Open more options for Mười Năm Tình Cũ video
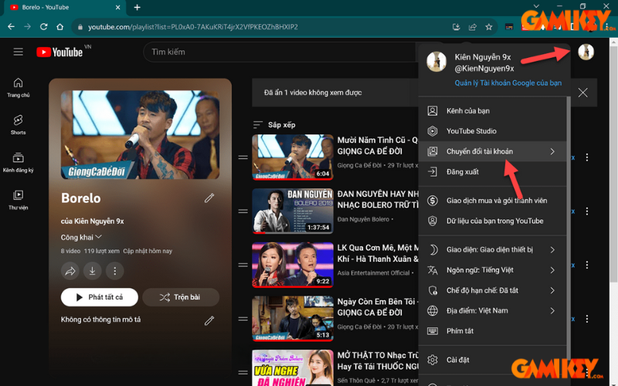Image resolution: width=618 pixels, height=386 pixels. coord(587,157)
